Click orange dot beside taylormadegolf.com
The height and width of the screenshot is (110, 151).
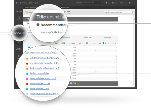[x=27, y=69]
